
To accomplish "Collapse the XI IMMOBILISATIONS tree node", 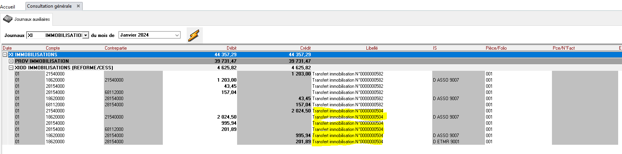I will coord(5,55).
